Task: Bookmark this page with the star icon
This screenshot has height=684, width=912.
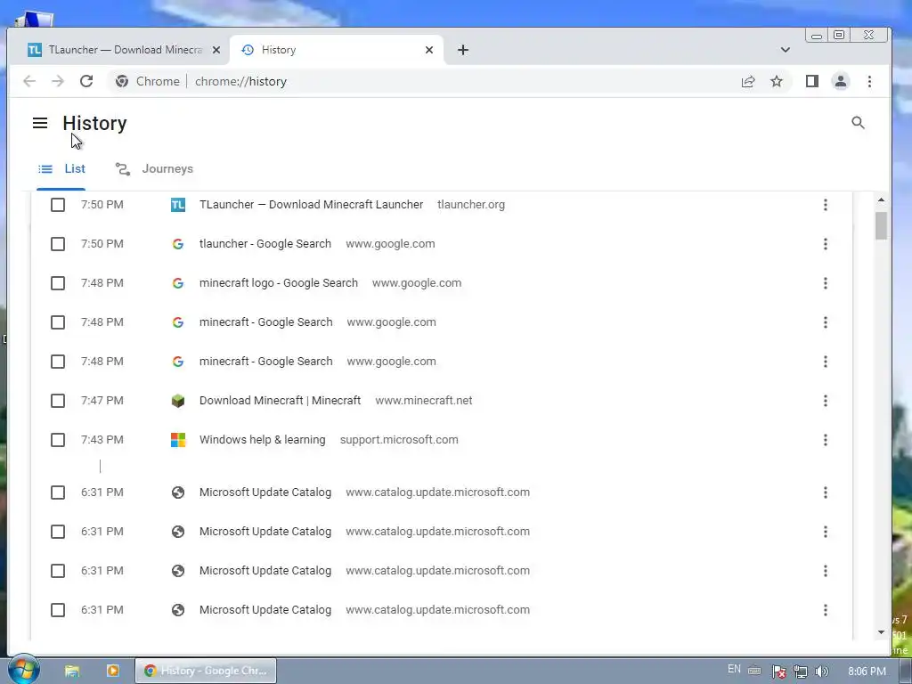Action: [x=777, y=81]
